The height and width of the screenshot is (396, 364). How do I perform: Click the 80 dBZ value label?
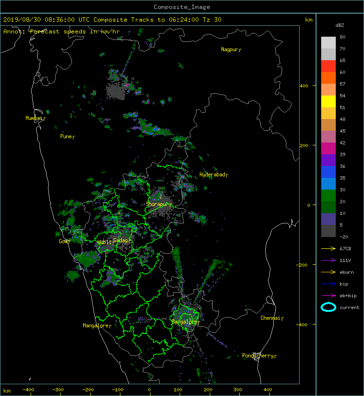coord(342,37)
